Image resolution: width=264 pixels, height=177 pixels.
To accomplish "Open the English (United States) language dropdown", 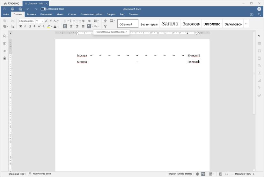I will click(181, 174).
